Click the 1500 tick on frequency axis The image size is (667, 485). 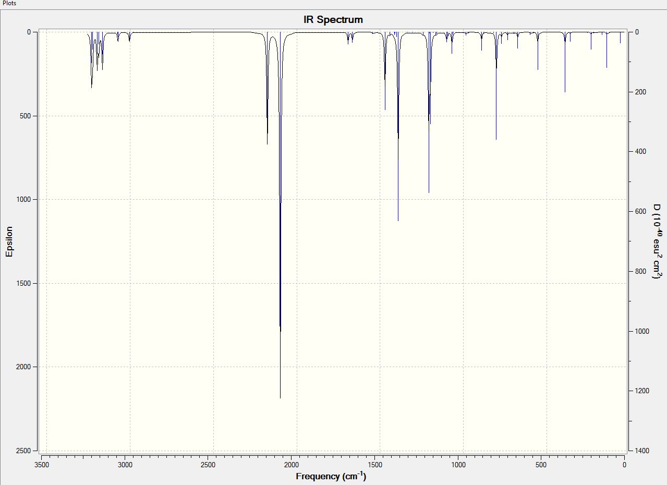click(374, 464)
